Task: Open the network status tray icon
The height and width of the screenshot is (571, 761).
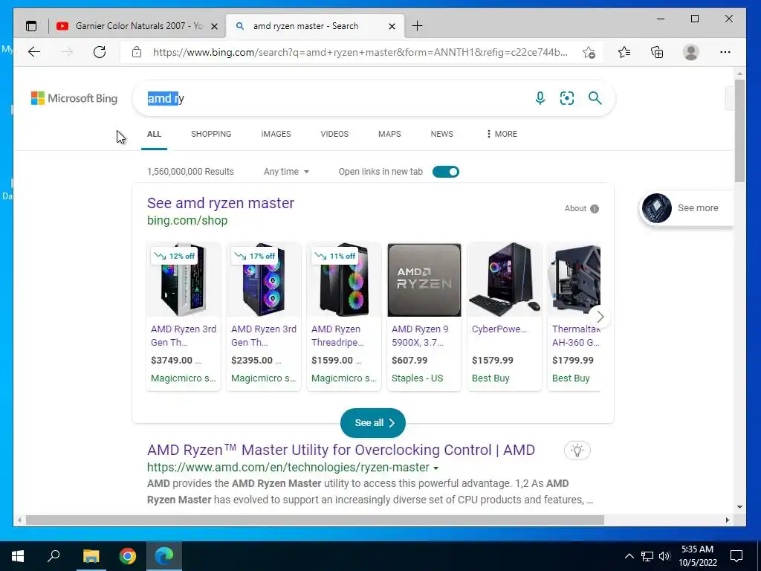Action: point(647,556)
